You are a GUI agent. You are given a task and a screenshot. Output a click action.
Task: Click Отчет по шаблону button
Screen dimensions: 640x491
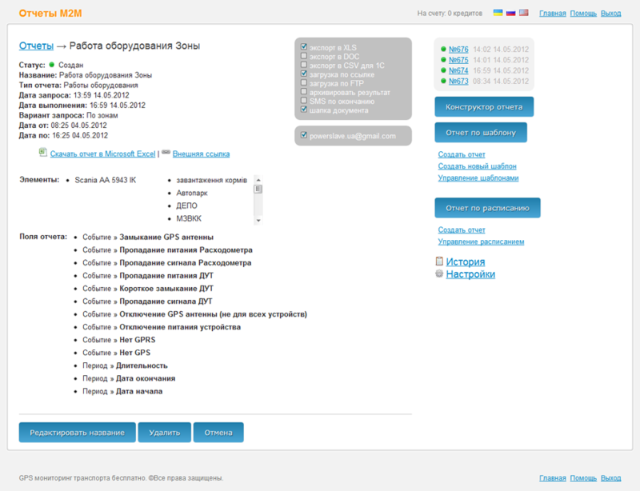click(481, 133)
